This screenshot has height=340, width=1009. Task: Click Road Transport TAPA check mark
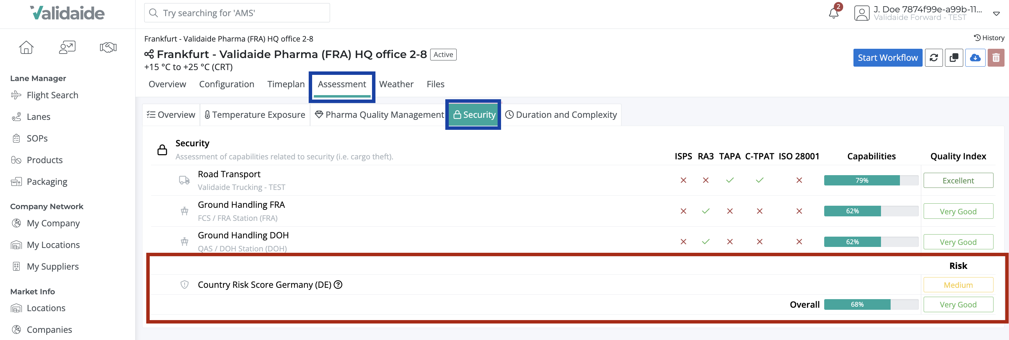(x=730, y=180)
